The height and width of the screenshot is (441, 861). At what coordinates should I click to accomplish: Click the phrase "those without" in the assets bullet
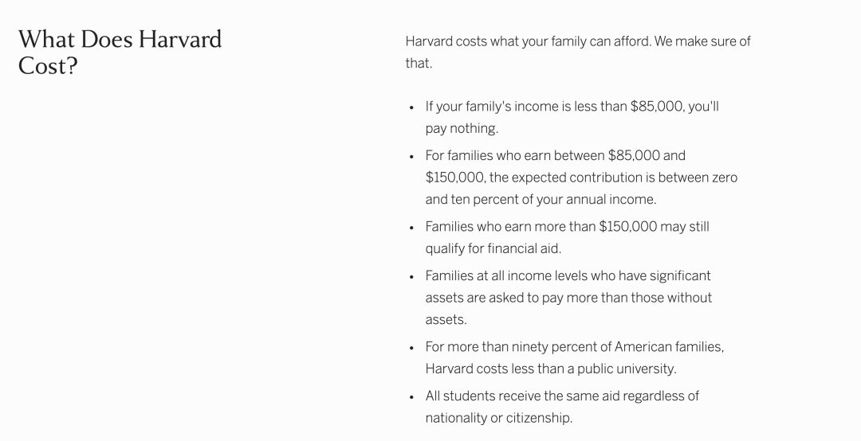click(671, 298)
